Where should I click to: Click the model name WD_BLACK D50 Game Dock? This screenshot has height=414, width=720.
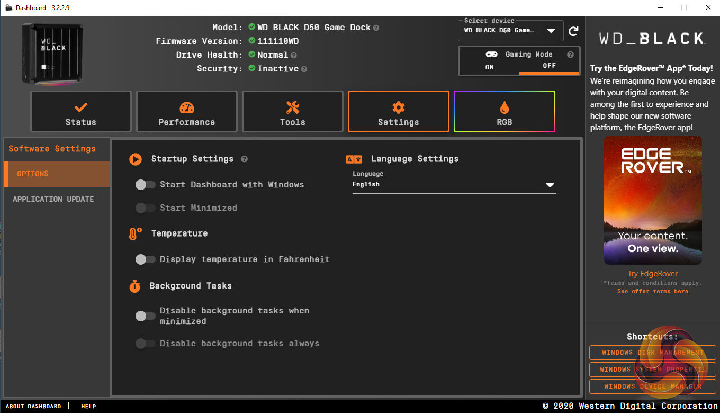tap(314, 28)
